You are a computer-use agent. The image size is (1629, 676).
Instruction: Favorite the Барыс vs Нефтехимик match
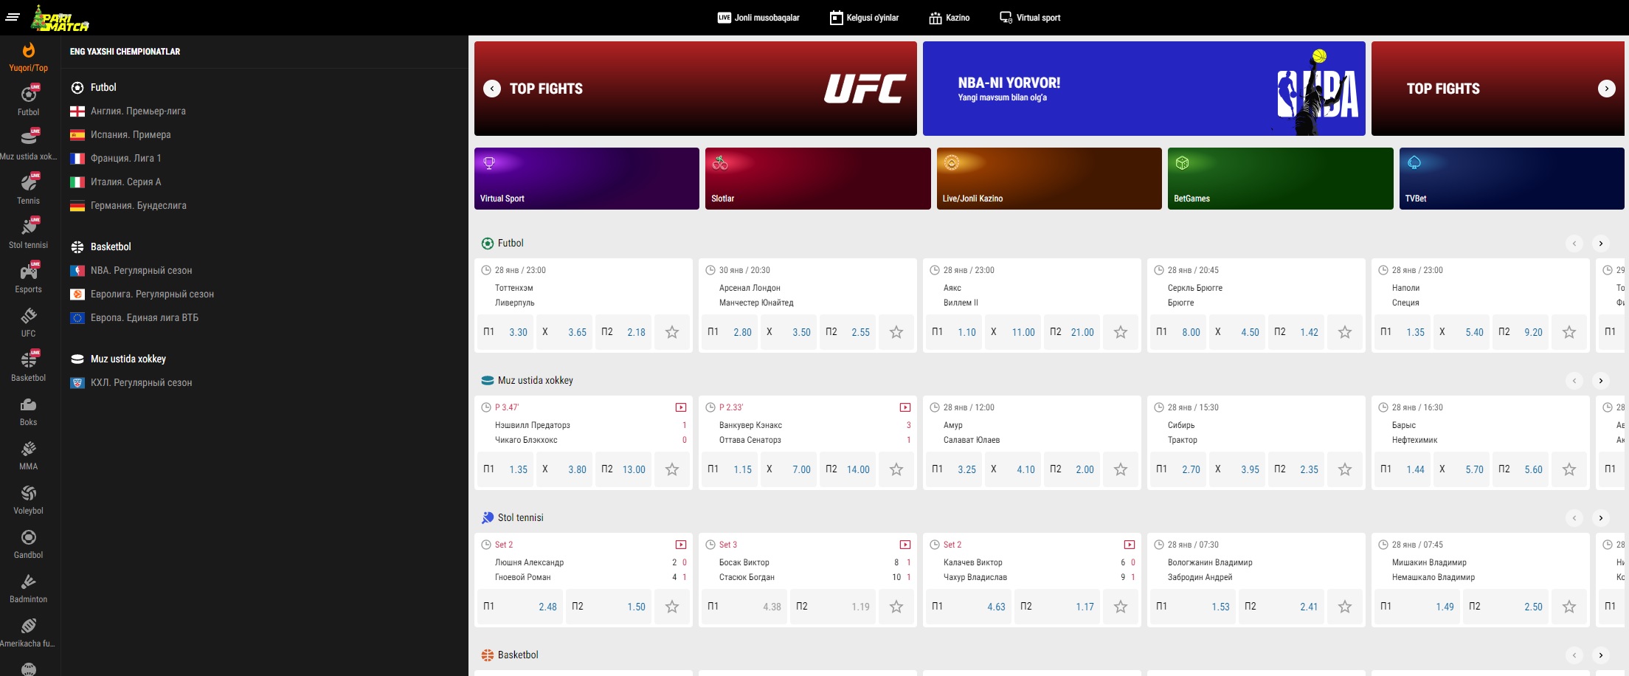(x=1569, y=469)
